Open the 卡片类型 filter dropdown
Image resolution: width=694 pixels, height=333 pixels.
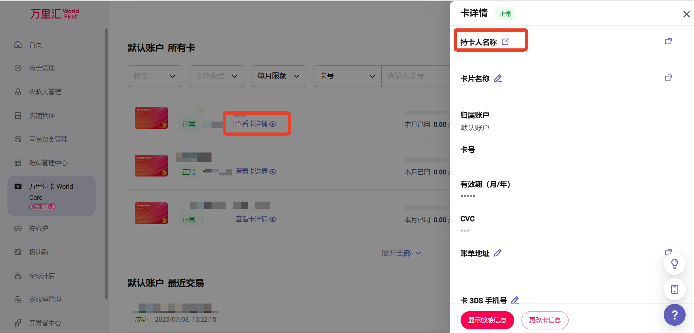tap(217, 76)
